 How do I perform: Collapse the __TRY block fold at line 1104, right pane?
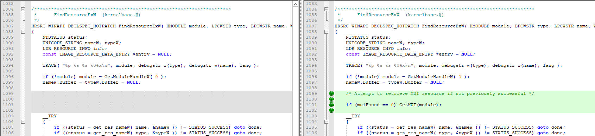tap(326, 122)
